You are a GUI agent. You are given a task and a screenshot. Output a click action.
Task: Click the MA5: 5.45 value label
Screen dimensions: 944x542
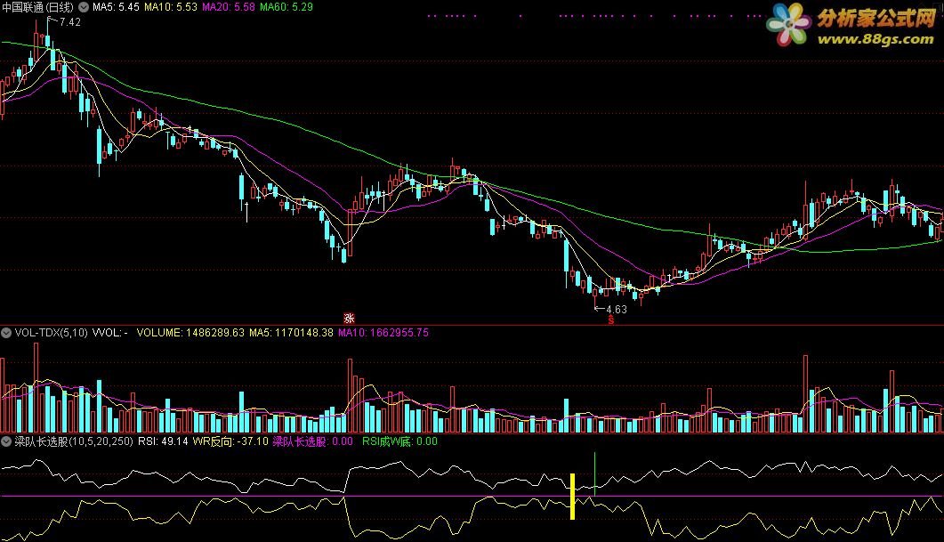click(x=116, y=7)
